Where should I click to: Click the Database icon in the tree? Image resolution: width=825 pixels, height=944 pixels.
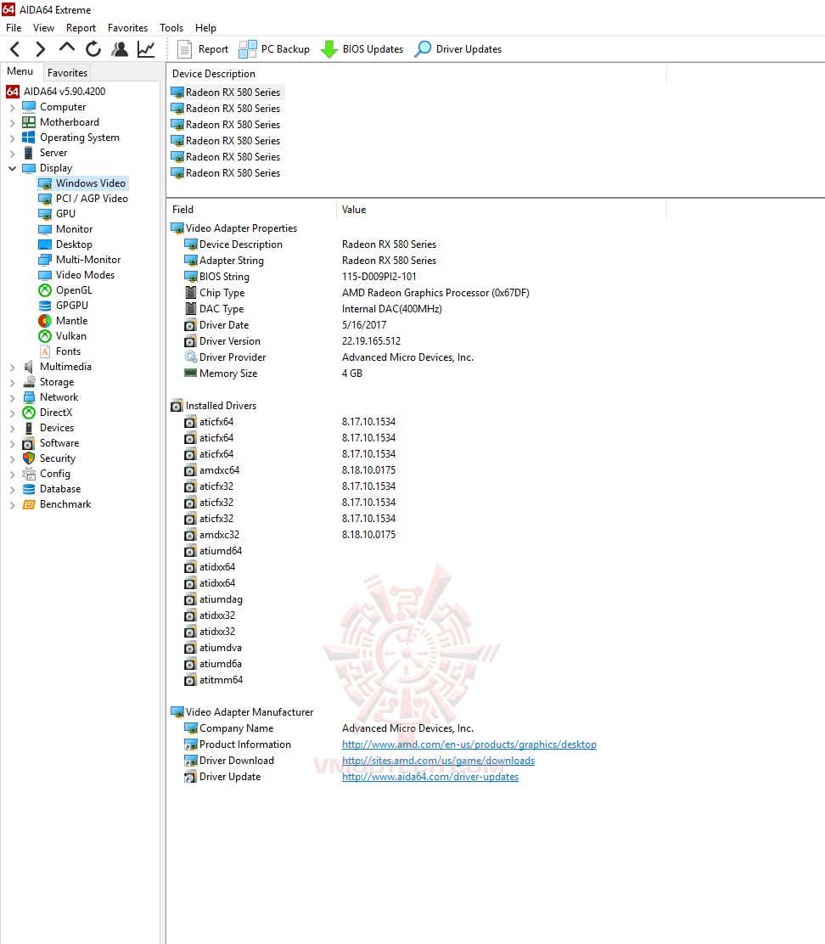tap(29, 489)
